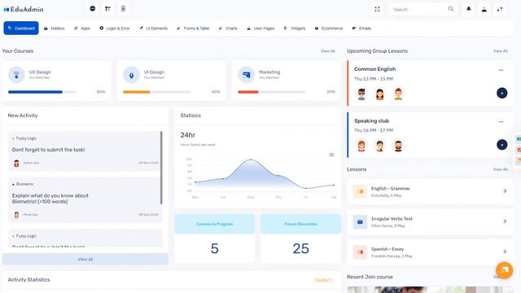This screenshot has width=521, height=293.
Task: Open the Charts menu
Action: point(228,28)
